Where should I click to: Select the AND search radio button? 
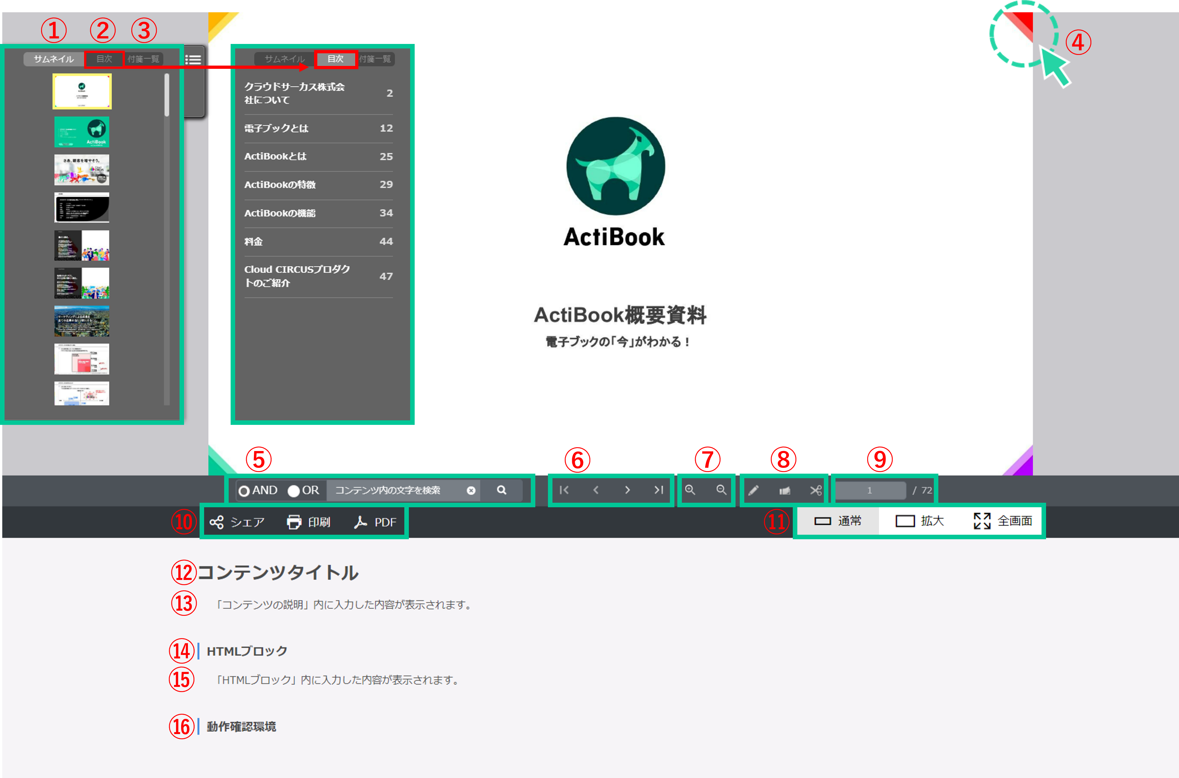coord(244,491)
